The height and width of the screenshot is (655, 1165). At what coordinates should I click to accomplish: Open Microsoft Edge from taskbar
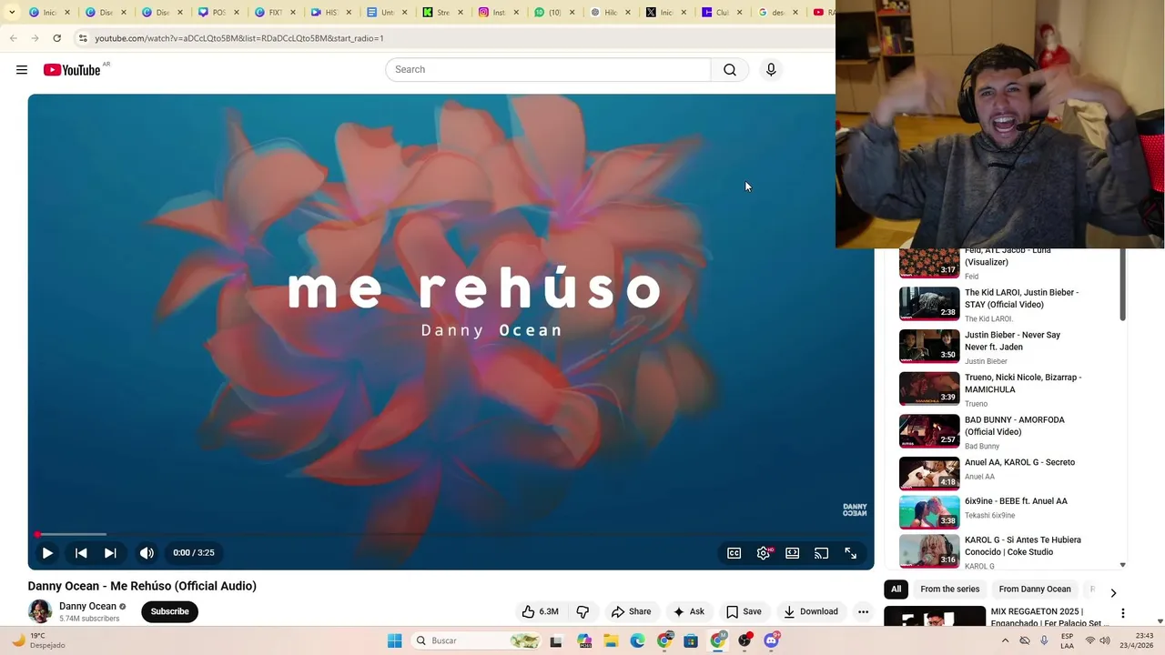tap(637, 640)
